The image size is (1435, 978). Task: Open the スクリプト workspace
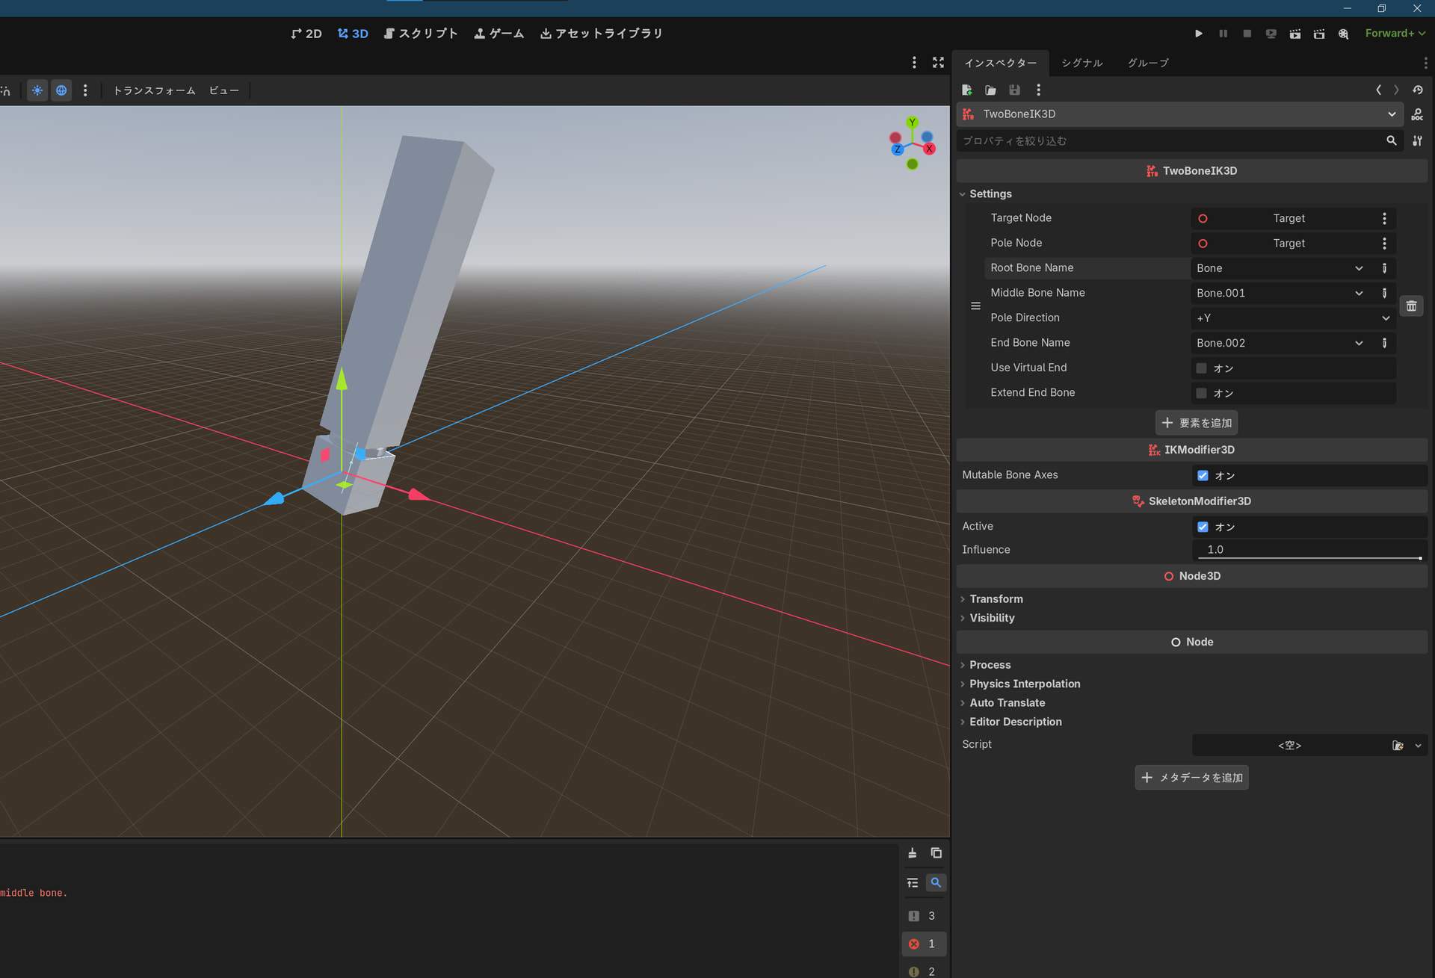pyautogui.click(x=421, y=34)
